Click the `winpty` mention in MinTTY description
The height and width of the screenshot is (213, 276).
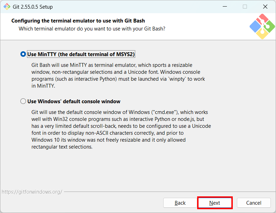click(177, 79)
